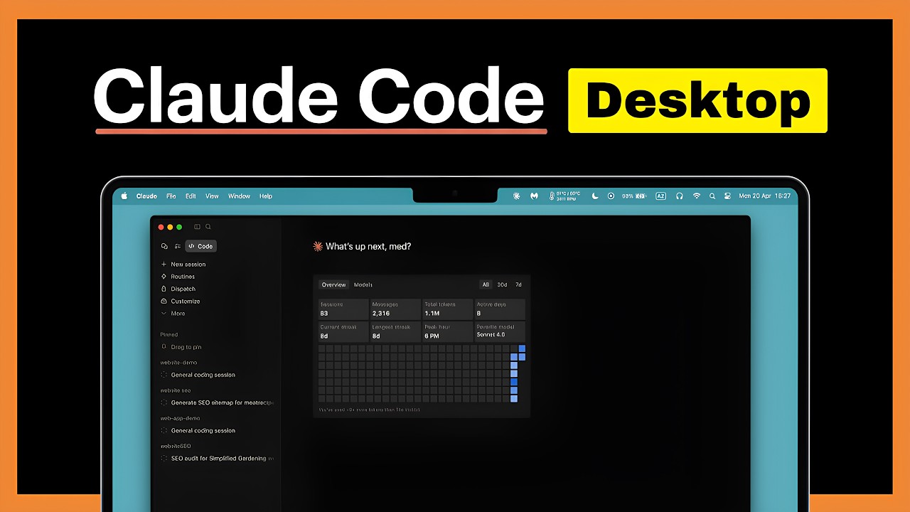
Task: Click the headphones icon in menu bar
Action: [x=680, y=196]
